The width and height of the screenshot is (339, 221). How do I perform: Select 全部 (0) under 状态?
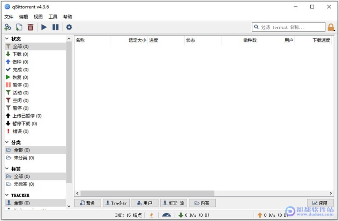(35, 47)
